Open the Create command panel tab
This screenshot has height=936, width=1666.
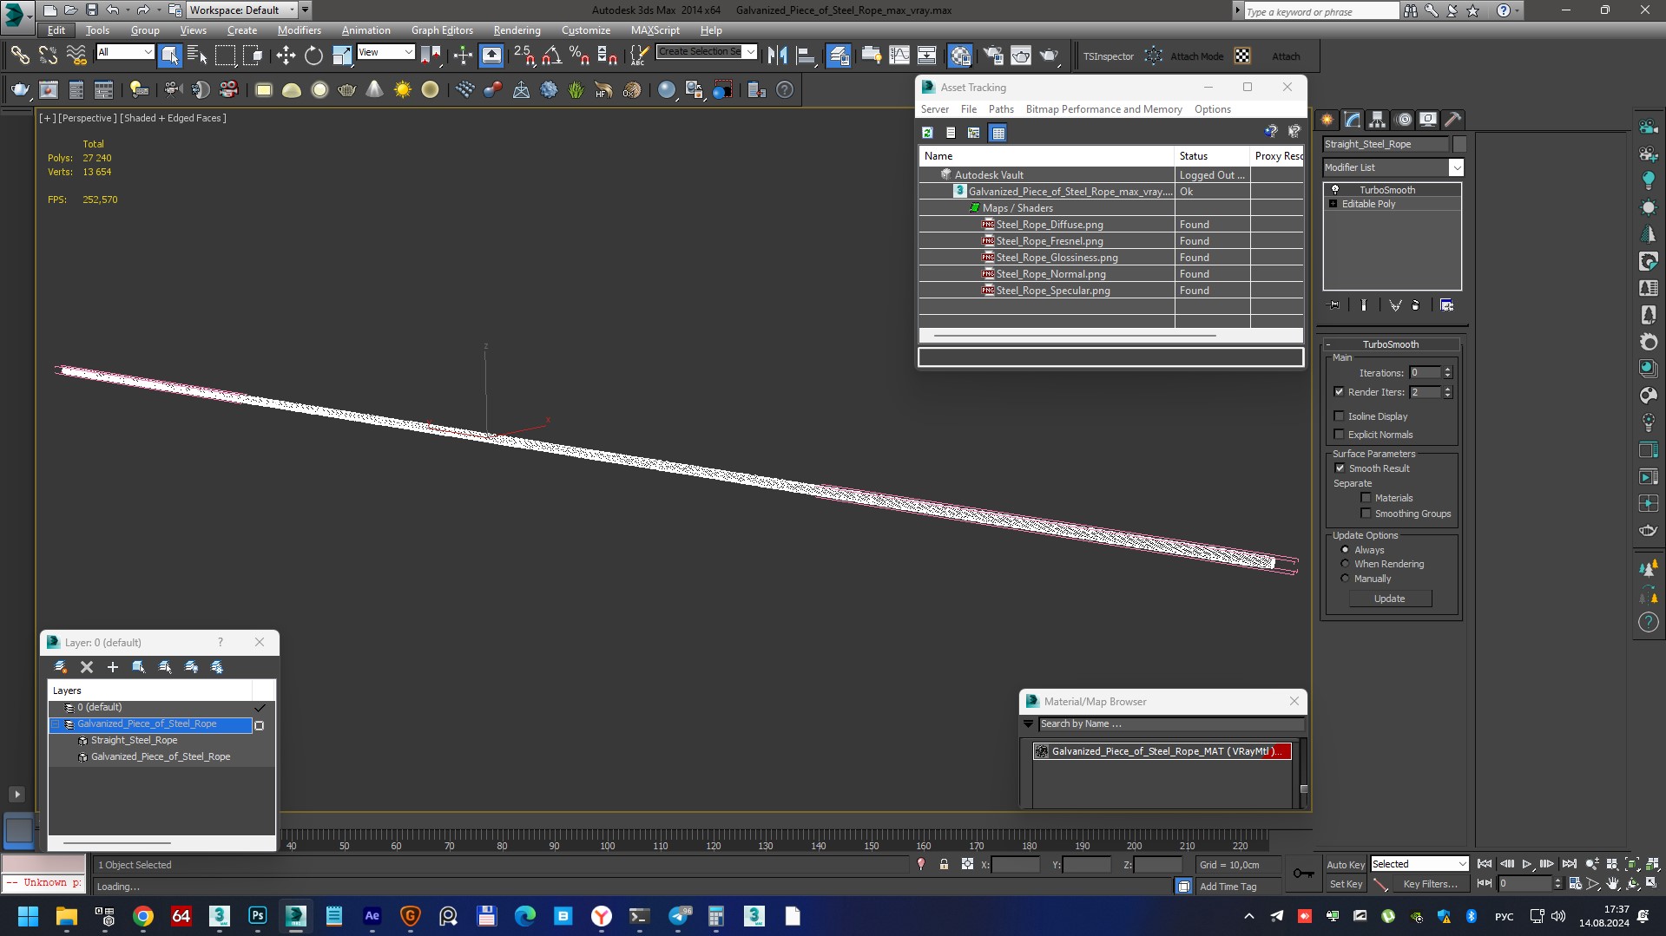pos(1327,120)
